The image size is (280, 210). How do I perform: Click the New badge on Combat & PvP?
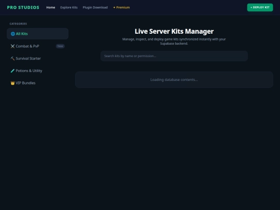point(60,46)
